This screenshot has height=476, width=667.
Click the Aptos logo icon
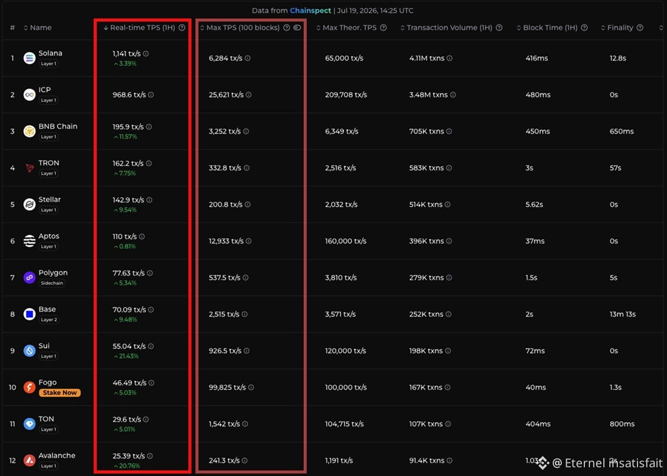pos(30,241)
